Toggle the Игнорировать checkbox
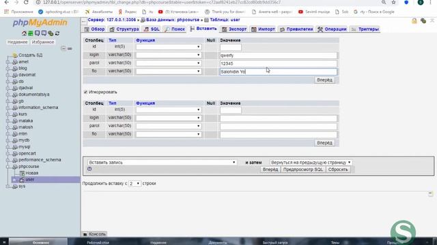The height and width of the screenshot is (245, 437). coord(85,92)
